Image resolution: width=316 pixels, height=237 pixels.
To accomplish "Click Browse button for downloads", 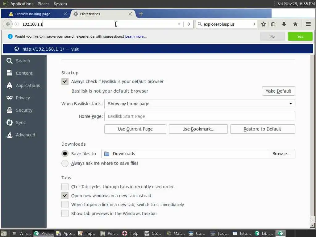I will (x=281, y=154).
